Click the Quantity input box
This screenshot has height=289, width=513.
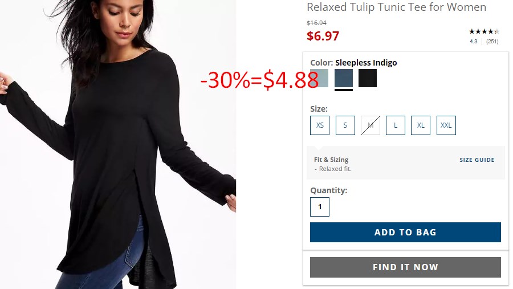(320, 207)
